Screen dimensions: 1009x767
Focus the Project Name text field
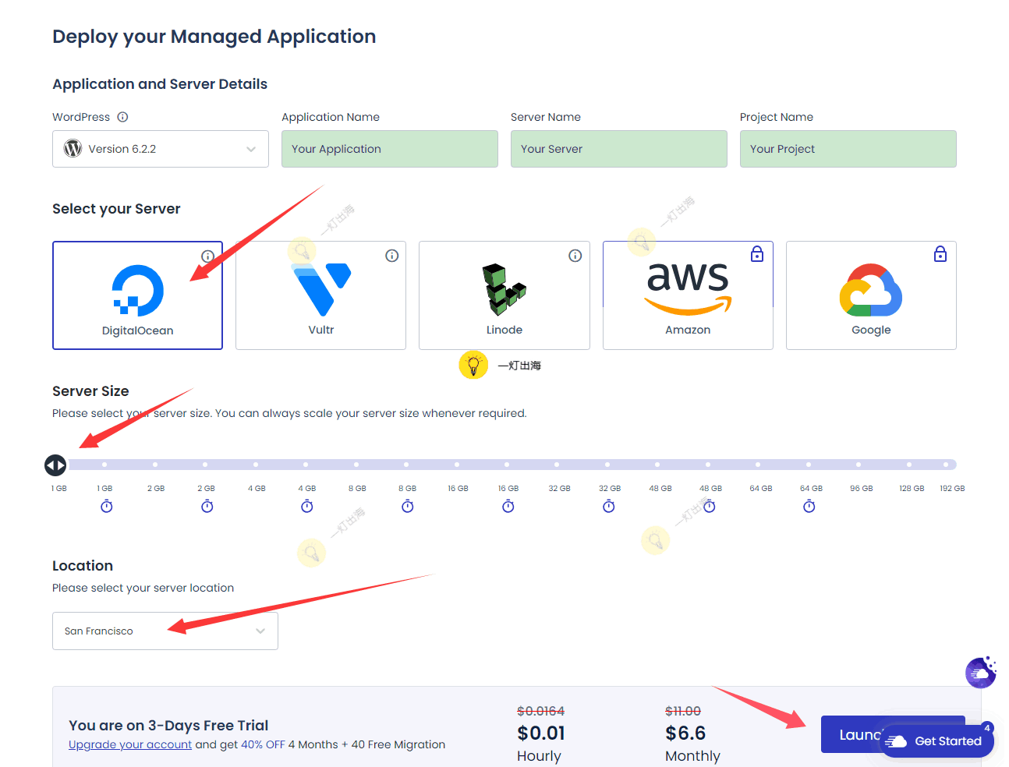pyautogui.click(x=848, y=149)
